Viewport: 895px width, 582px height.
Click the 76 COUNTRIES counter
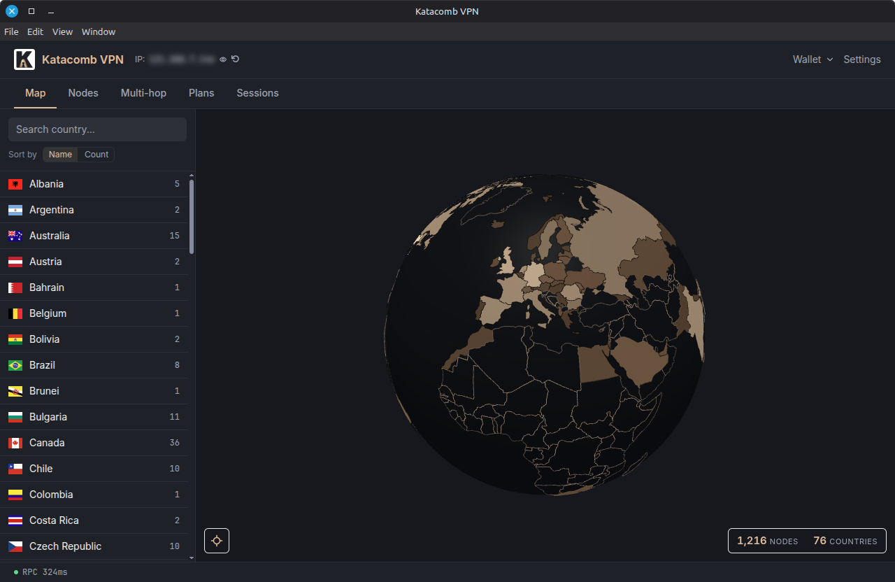click(845, 541)
